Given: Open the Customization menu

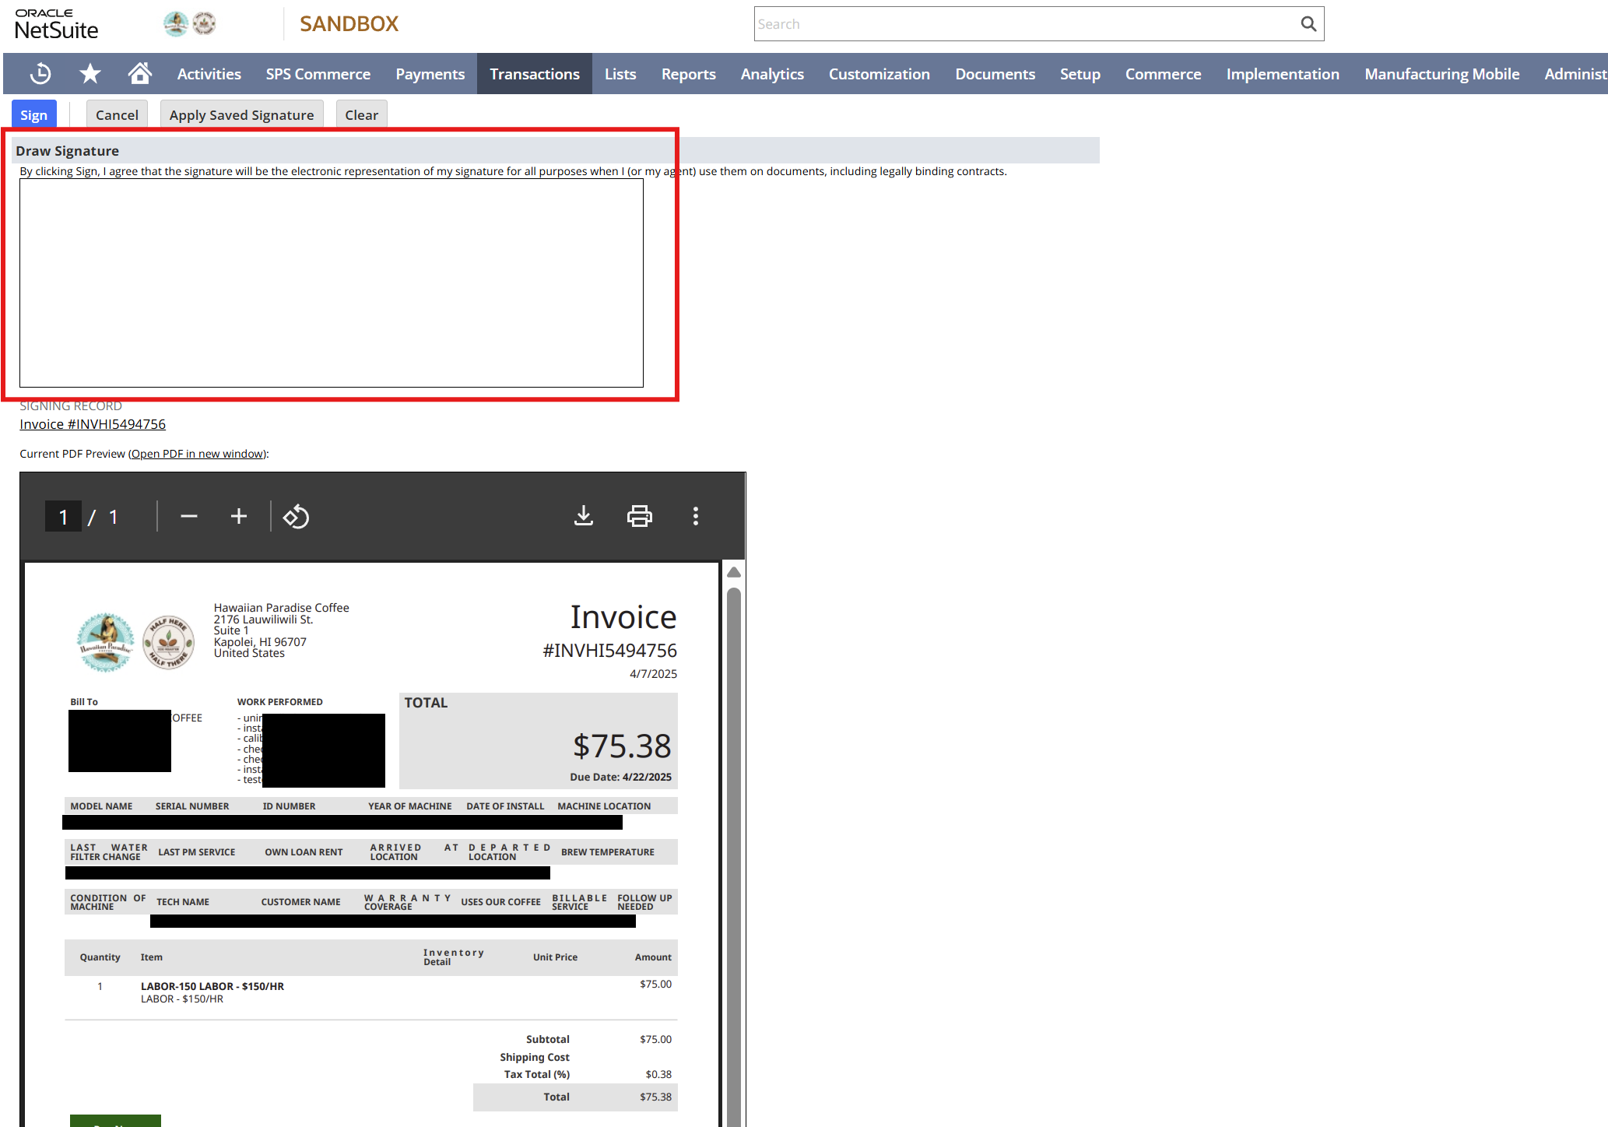Looking at the screenshot, I should [879, 74].
